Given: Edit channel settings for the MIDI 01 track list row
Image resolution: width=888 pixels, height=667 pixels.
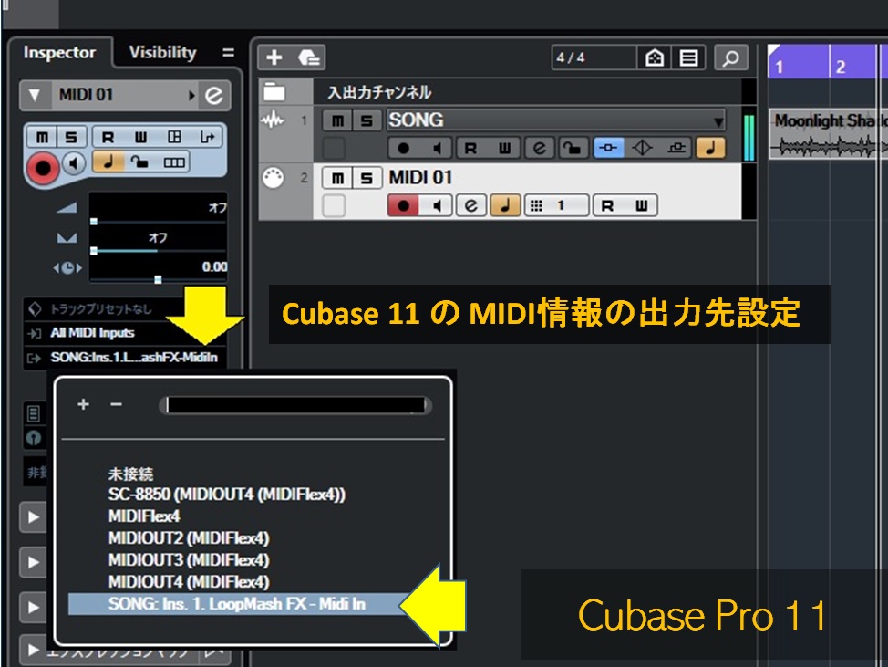Looking at the screenshot, I should click(x=471, y=205).
